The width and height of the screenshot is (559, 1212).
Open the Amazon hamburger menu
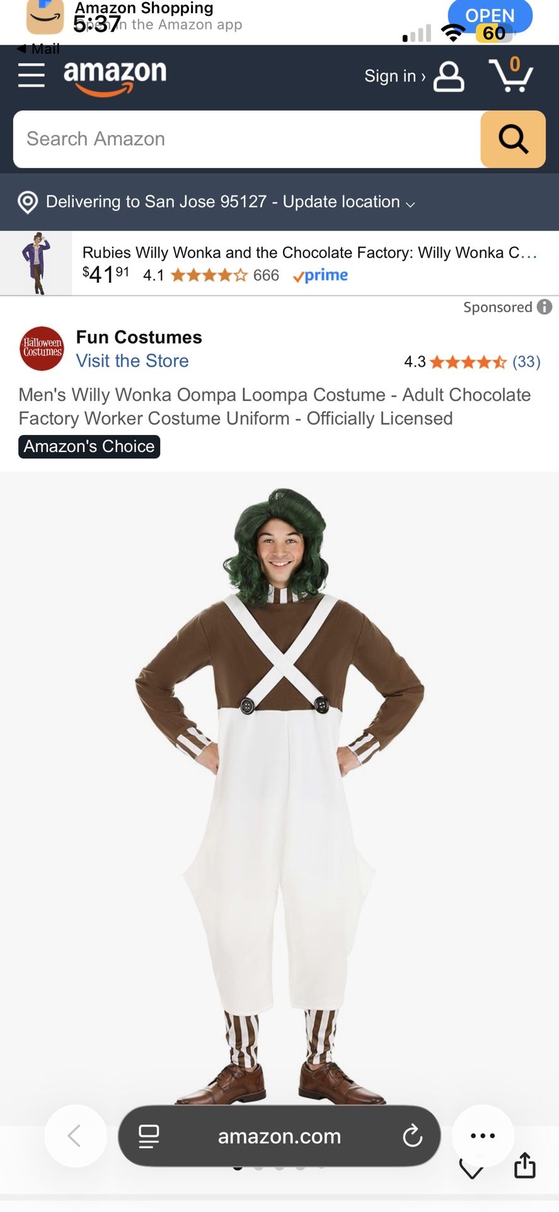[x=32, y=76]
